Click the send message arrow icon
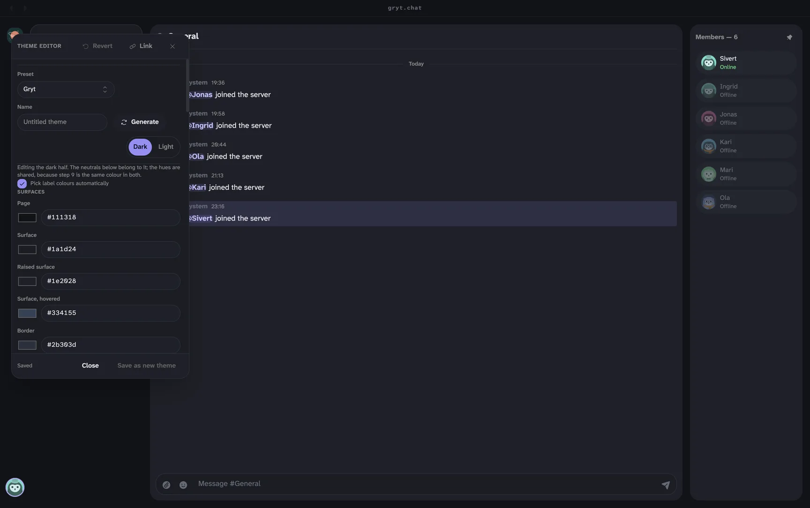Screen dimensions: 810x508 tap(666, 485)
